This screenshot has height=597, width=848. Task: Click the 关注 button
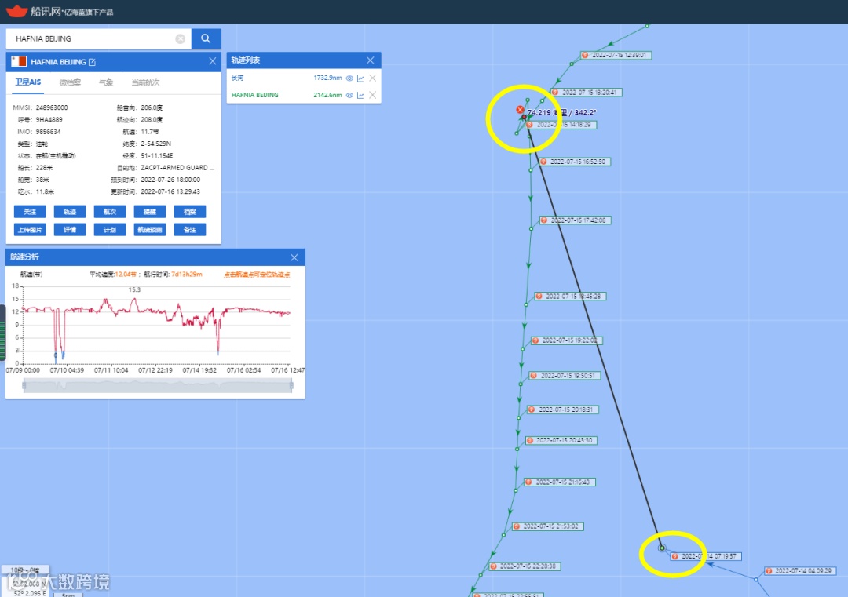click(x=30, y=212)
